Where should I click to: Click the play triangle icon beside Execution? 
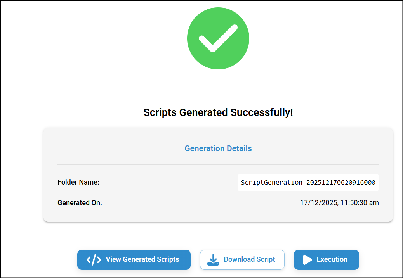(x=307, y=260)
